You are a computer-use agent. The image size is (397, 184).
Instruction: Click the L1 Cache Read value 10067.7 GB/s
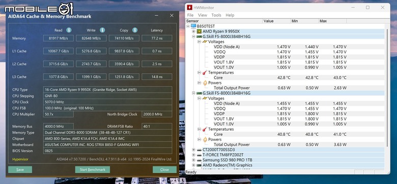(59, 51)
